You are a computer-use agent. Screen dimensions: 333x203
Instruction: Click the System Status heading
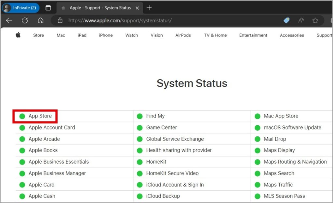point(192,83)
